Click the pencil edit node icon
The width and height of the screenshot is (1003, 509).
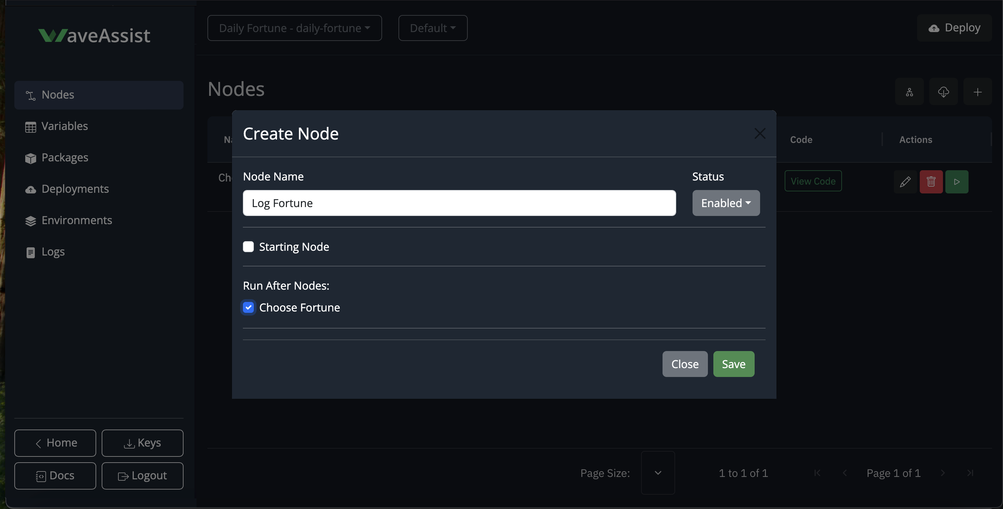pyautogui.click(x=905, y=181)
